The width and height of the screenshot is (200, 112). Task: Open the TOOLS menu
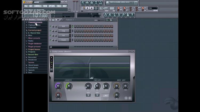coord(59,6)
